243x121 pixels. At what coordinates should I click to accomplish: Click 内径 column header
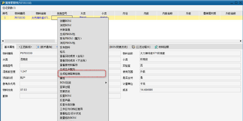tap(125, 13)
